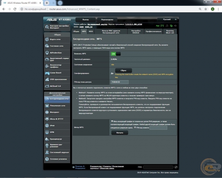Click the Сброс (Reset) button

click(x=124, y=70)
